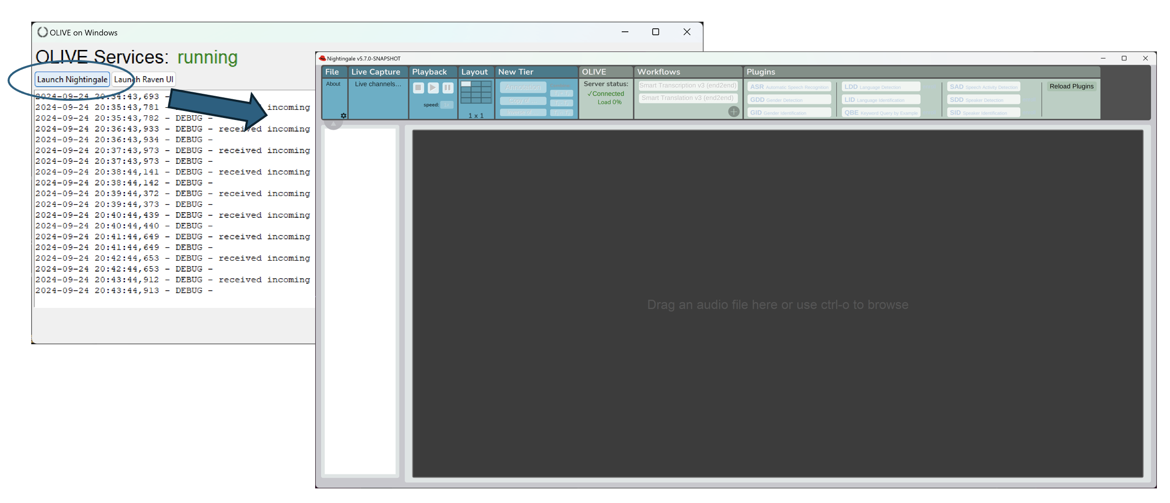Select the top-left cell of layout grid

click(x=466, y=84)
